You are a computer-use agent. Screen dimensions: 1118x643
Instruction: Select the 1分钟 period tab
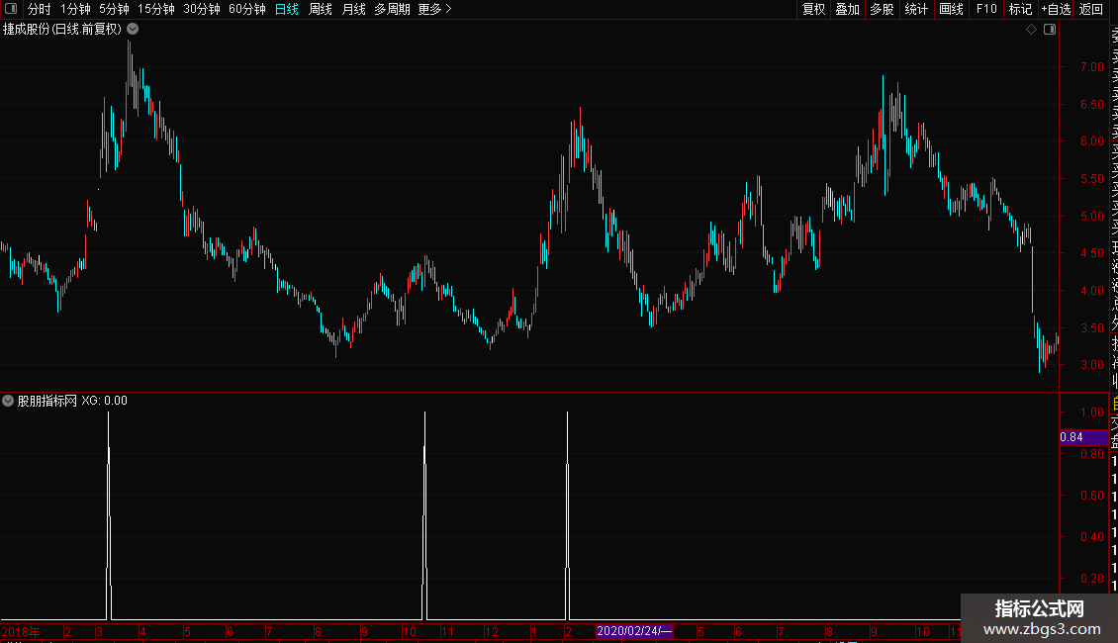click(75, 9)
